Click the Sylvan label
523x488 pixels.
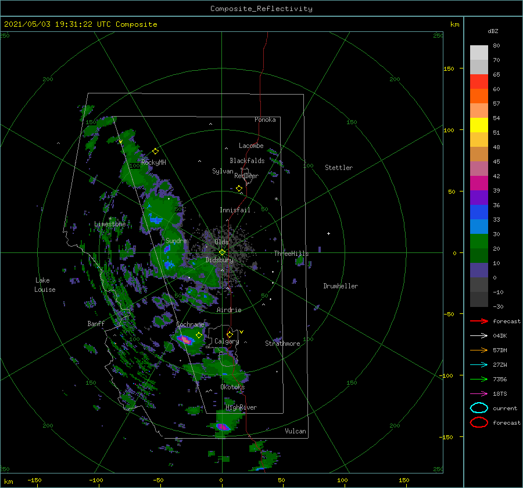coord(223,171)
